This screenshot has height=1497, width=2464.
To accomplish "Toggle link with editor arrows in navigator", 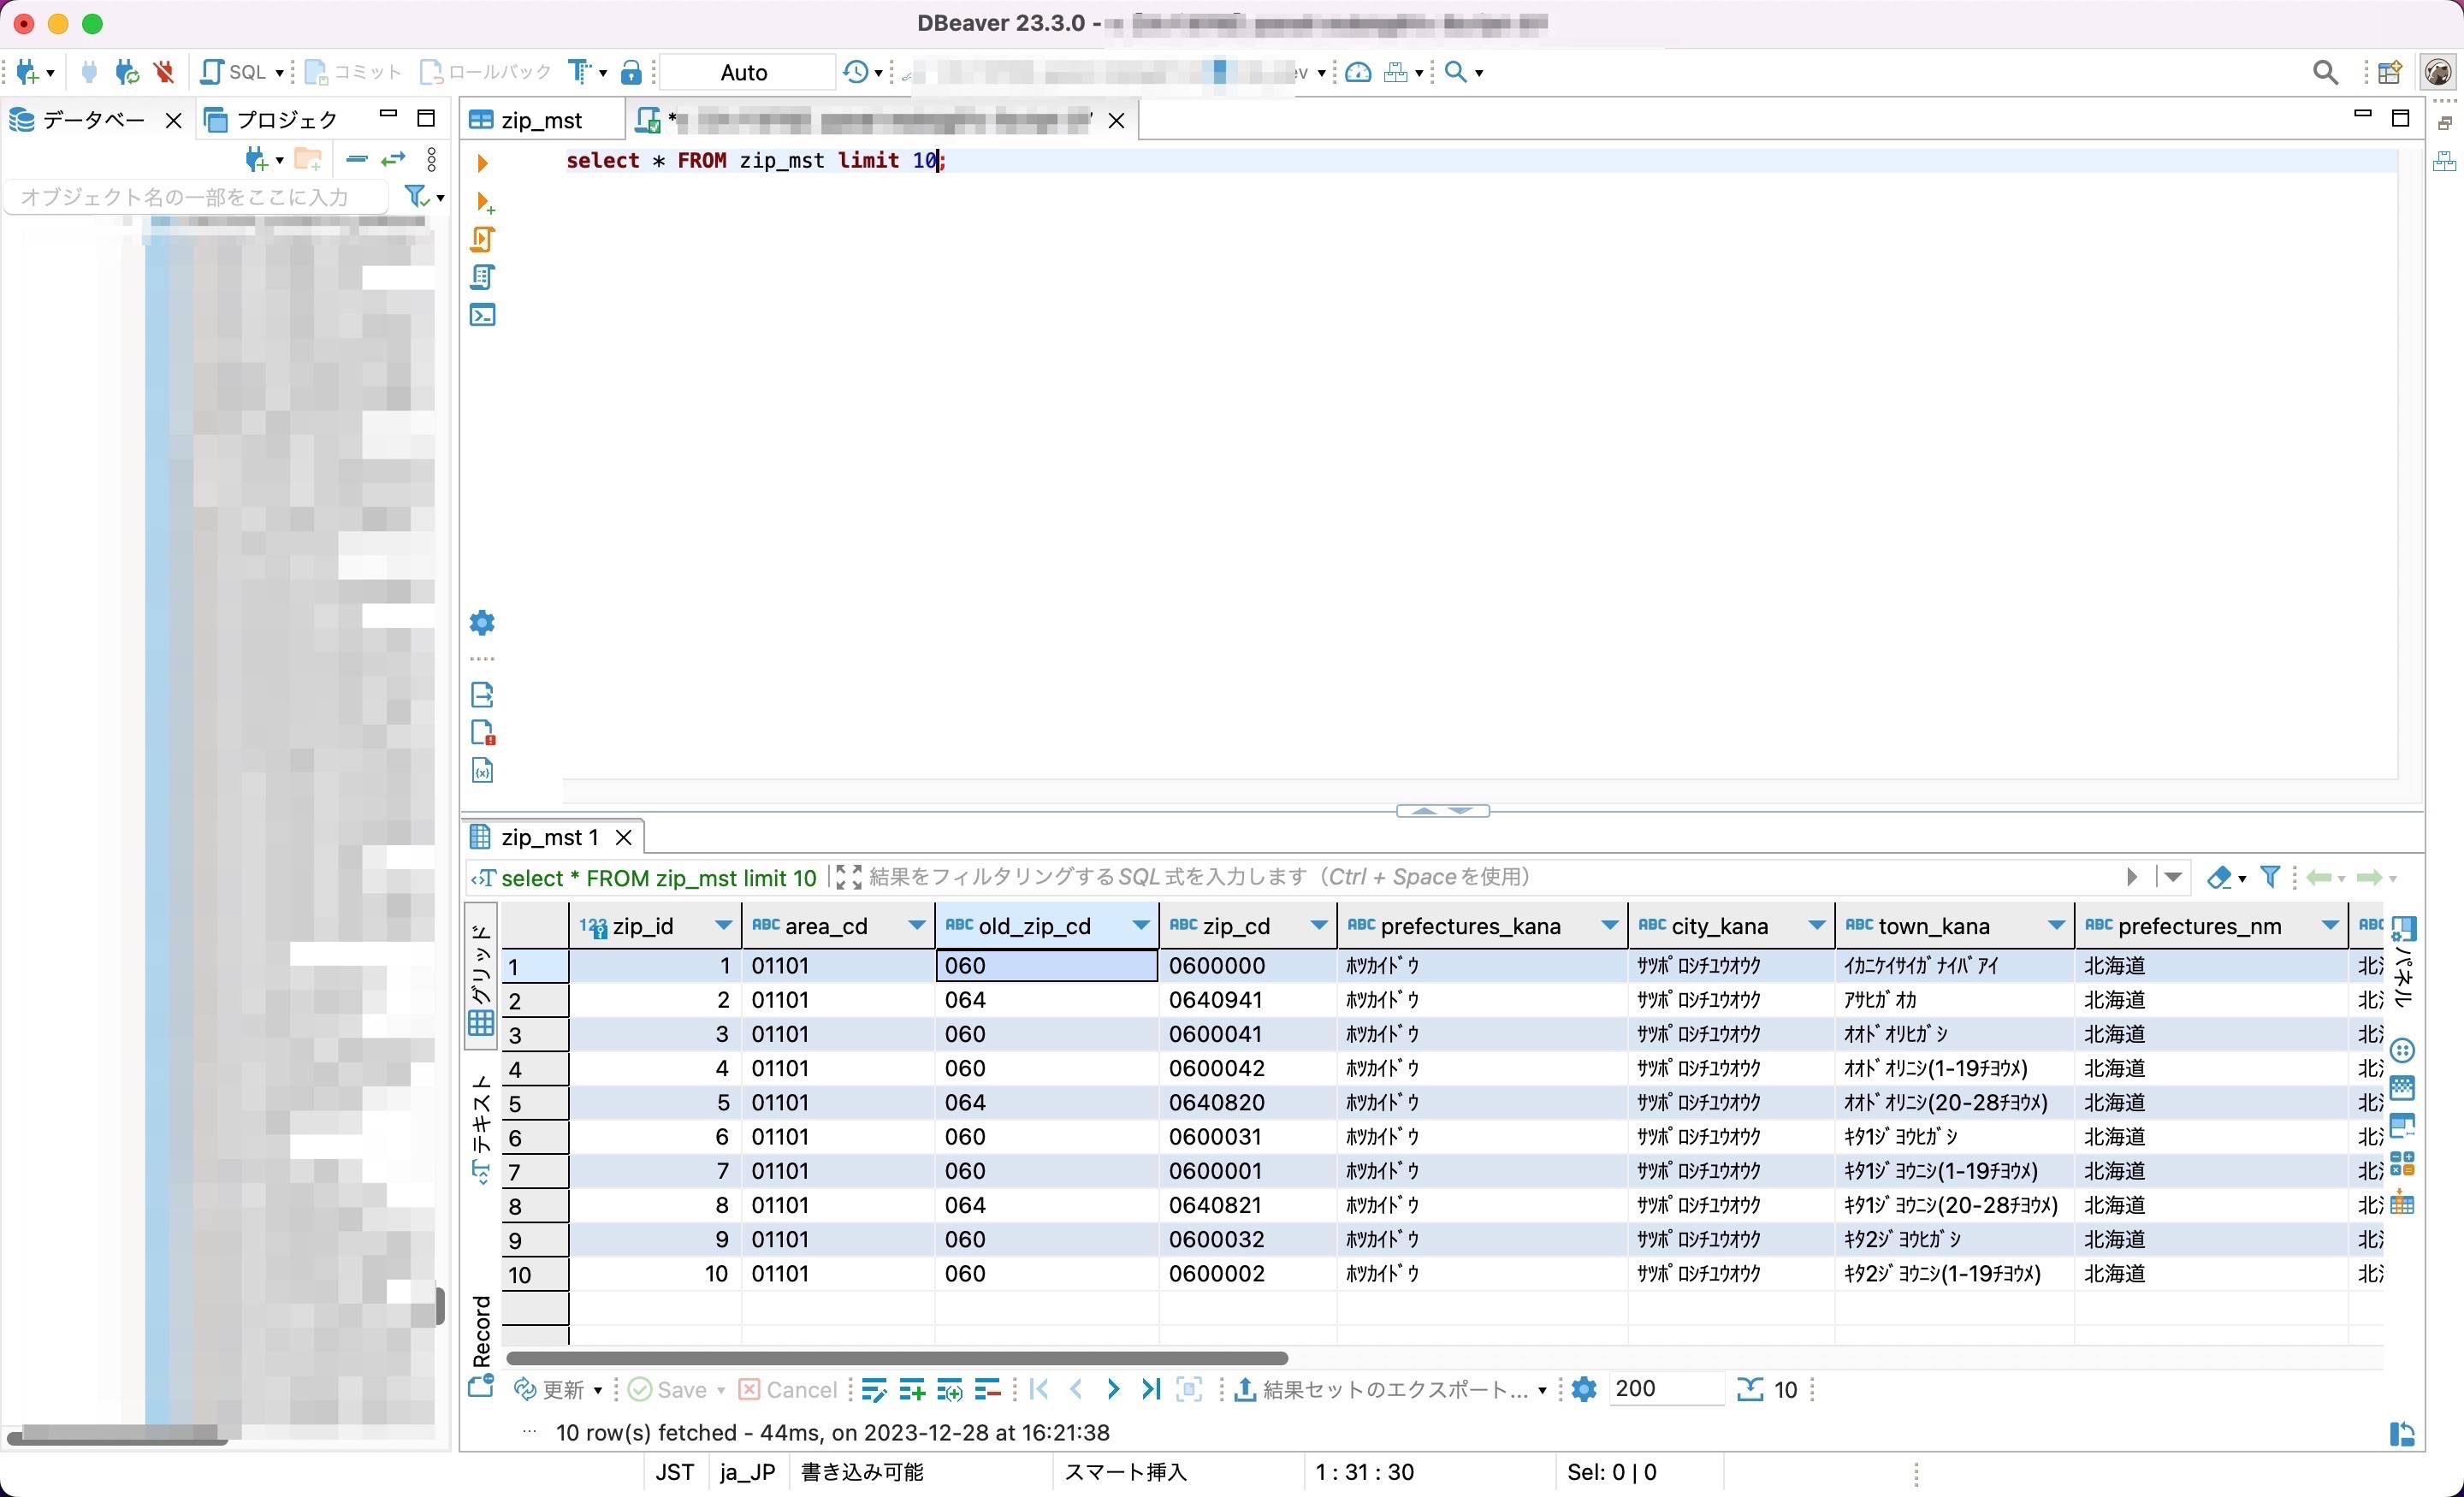I will pos(394,159).
